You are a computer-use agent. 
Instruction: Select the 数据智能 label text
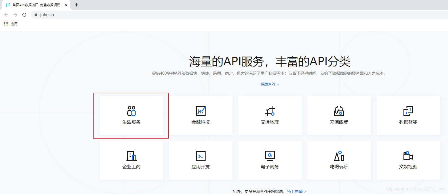408,122
